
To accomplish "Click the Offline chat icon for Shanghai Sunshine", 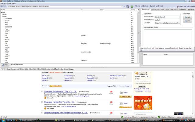I will point(121,93).
